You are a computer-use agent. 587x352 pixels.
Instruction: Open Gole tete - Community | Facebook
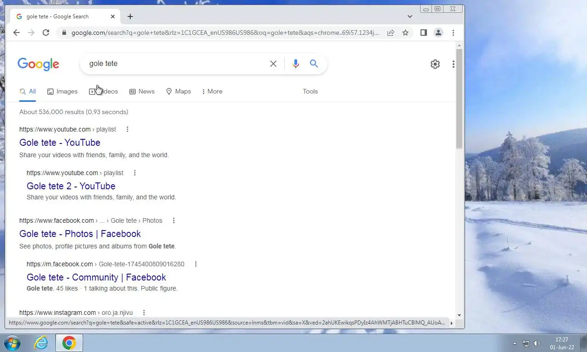96,277
